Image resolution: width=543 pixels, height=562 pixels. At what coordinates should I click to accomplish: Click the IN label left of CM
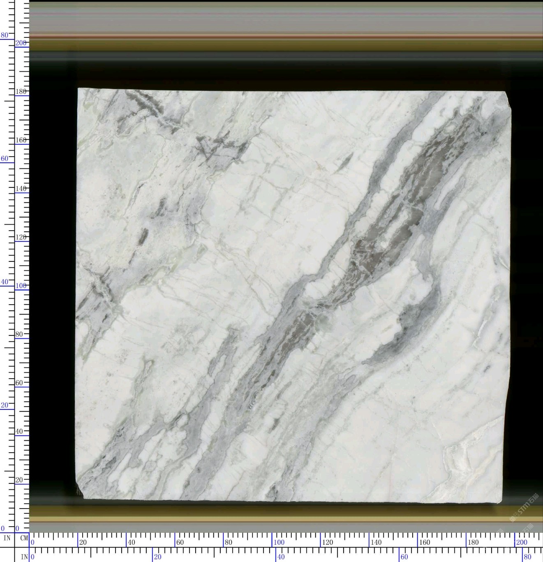(7, 538)
